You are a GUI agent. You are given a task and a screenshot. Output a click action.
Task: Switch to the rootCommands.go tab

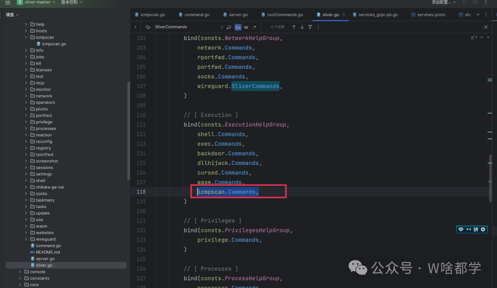click(284, 15)
